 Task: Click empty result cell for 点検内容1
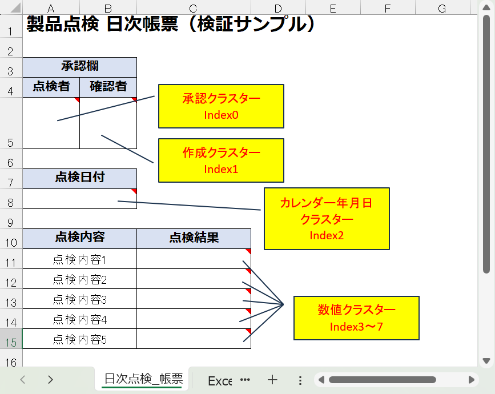click(194, 259)
